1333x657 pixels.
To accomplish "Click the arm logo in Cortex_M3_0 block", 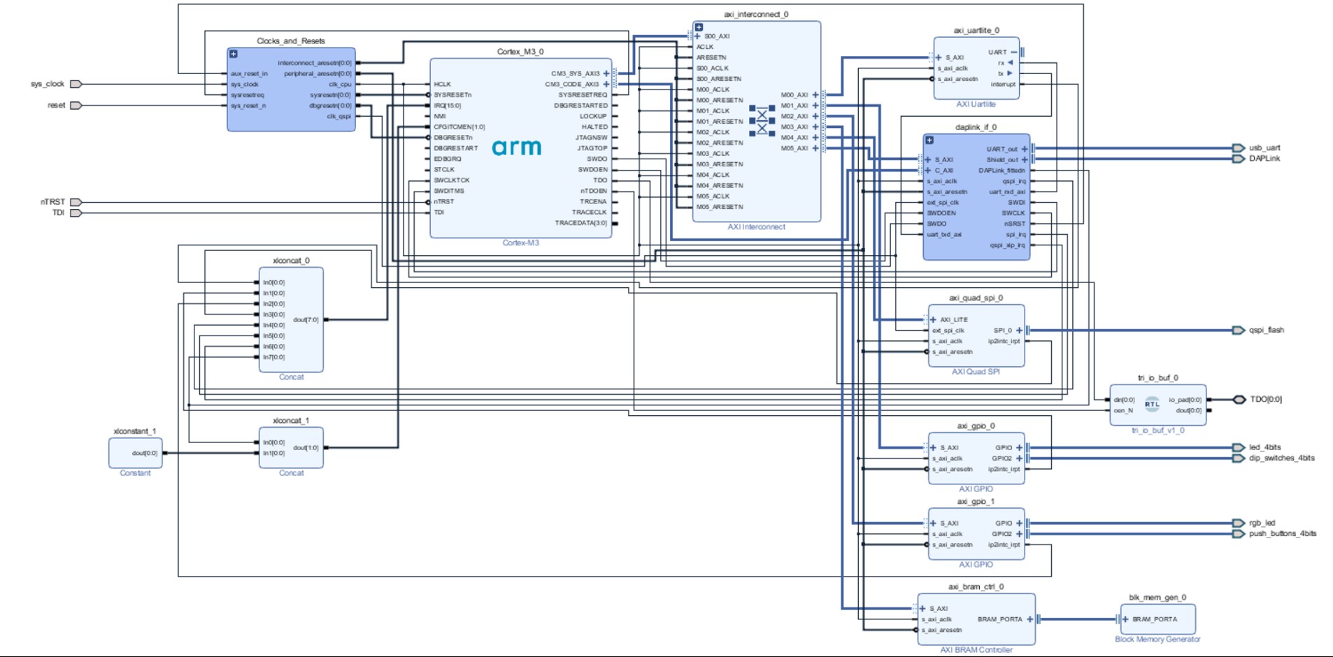I will coord(516,147).
